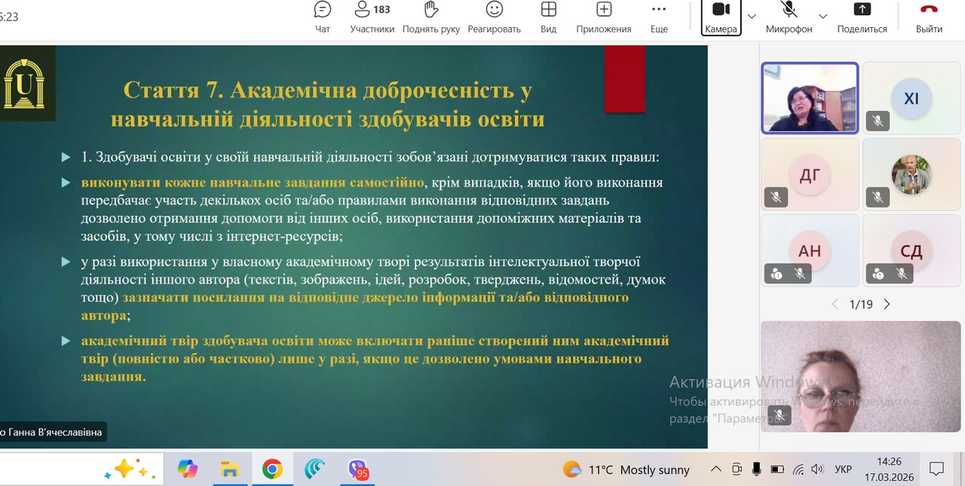Toggle the Камера on or off
This screenshot has width=965, height=486.
pyautogui.click(x=721, y=17)
